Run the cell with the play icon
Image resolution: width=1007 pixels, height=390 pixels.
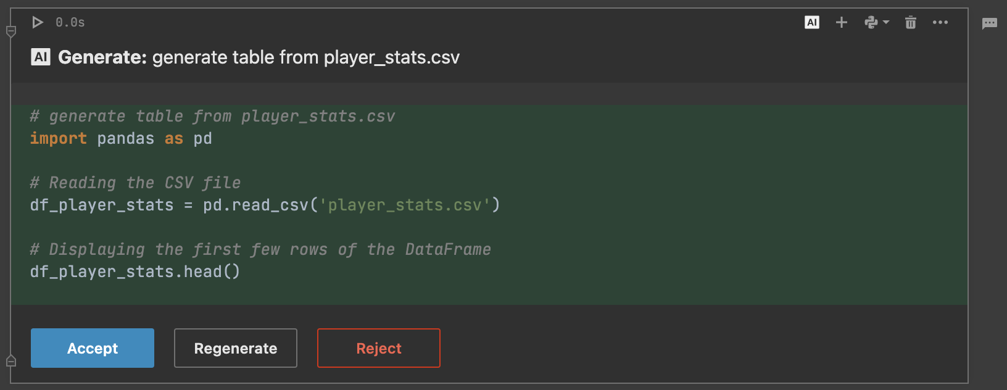(x=38, y=22)
